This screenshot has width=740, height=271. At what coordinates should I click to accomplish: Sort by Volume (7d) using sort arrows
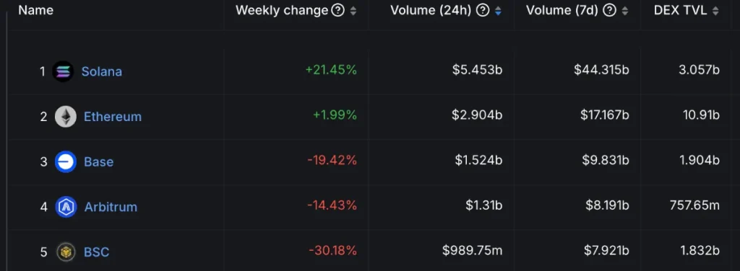click(625, 11)
